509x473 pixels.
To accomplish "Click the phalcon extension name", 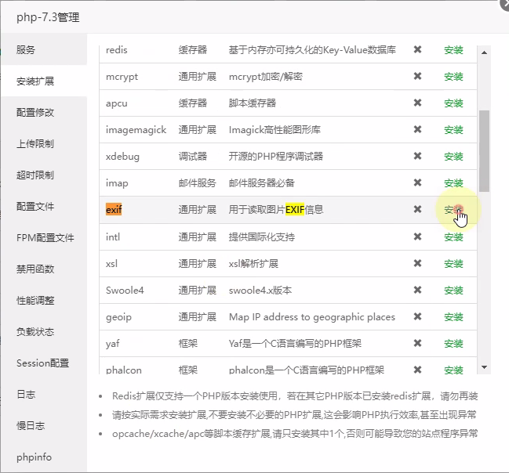I will tap(124, 370).
